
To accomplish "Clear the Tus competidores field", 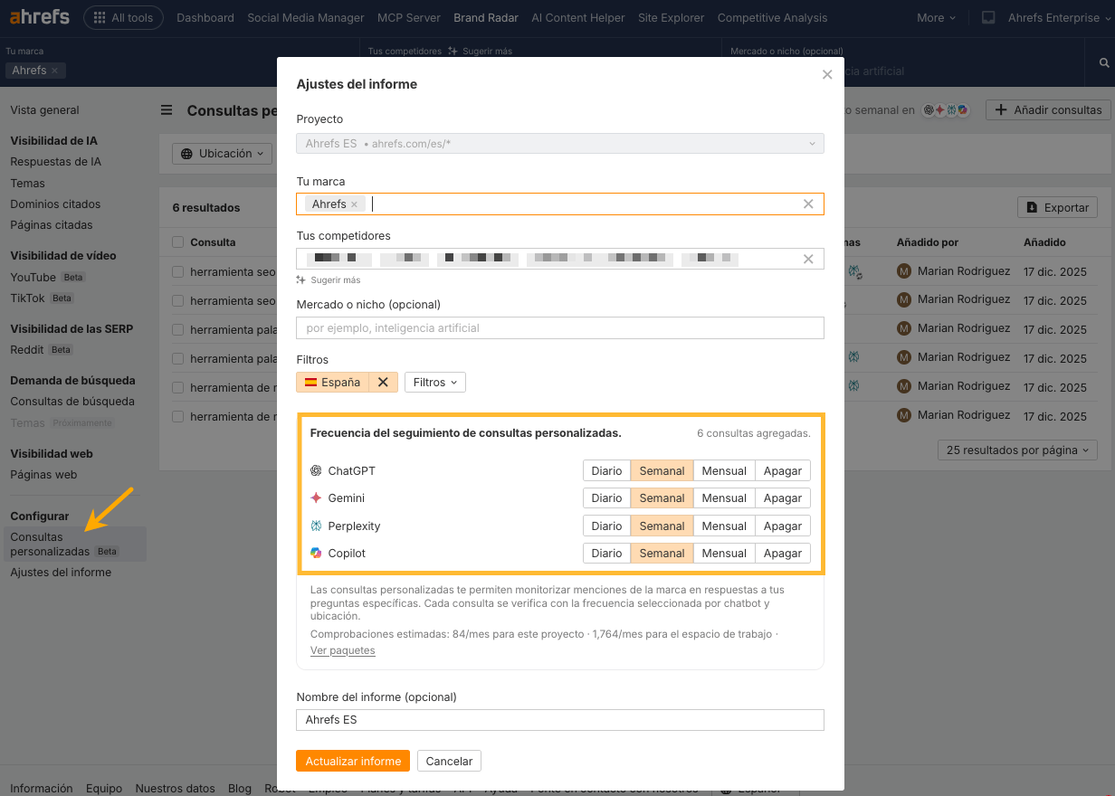I will click(808, 260).
